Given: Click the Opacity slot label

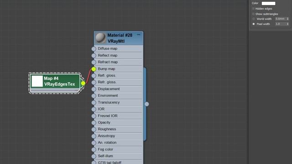Looking at the screenshot, I should click(104, 123).
